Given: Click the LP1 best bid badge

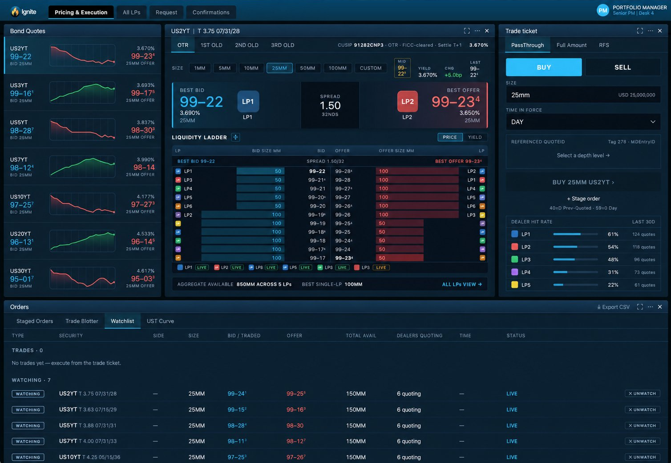Looking at the screenshot, I should click(248, 101).
